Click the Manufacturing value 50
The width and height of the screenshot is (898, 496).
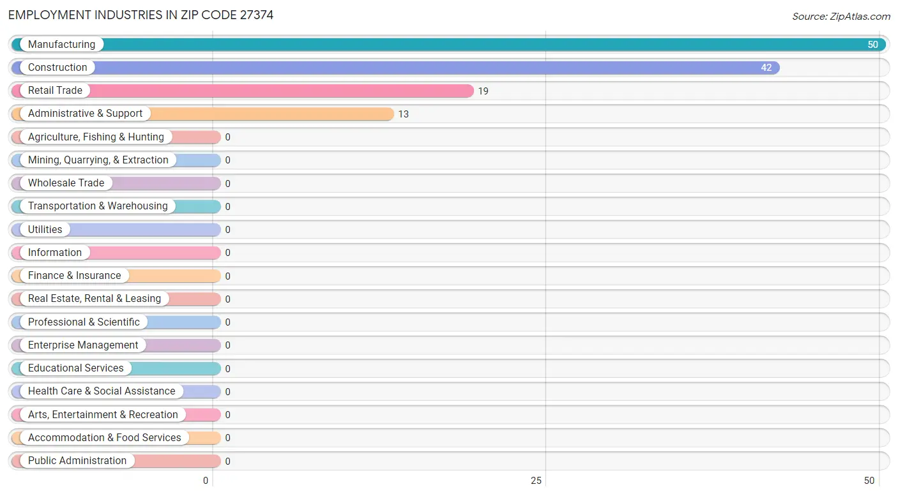pos(872,45)
